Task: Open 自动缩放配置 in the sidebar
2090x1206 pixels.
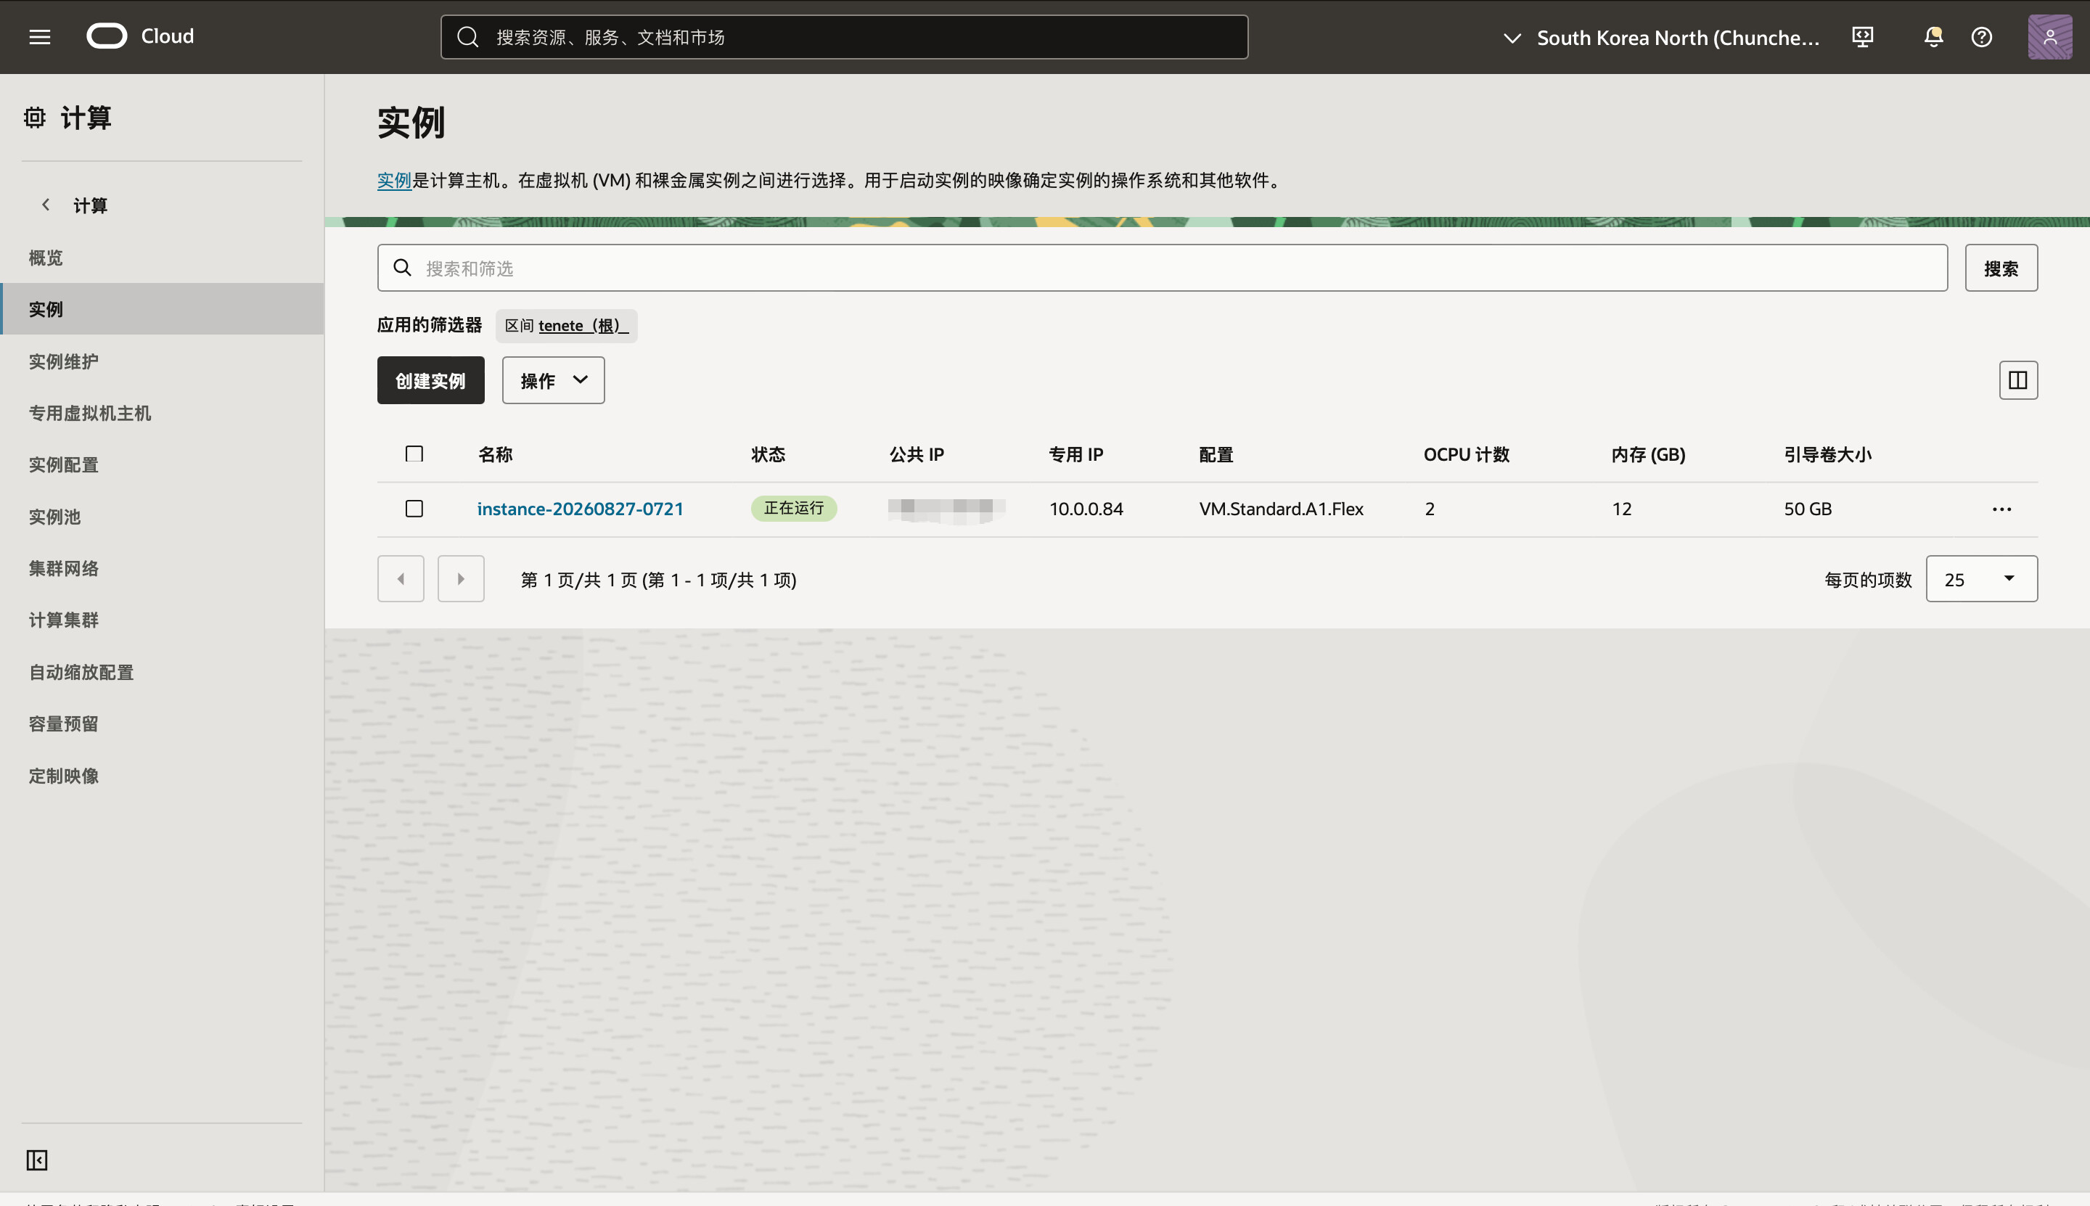Action: [x=81, y=672]
